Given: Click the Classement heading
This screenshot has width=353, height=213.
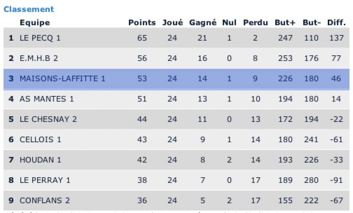Looking at the screenshot, I should pyautogui.click(x=29, y=9).
